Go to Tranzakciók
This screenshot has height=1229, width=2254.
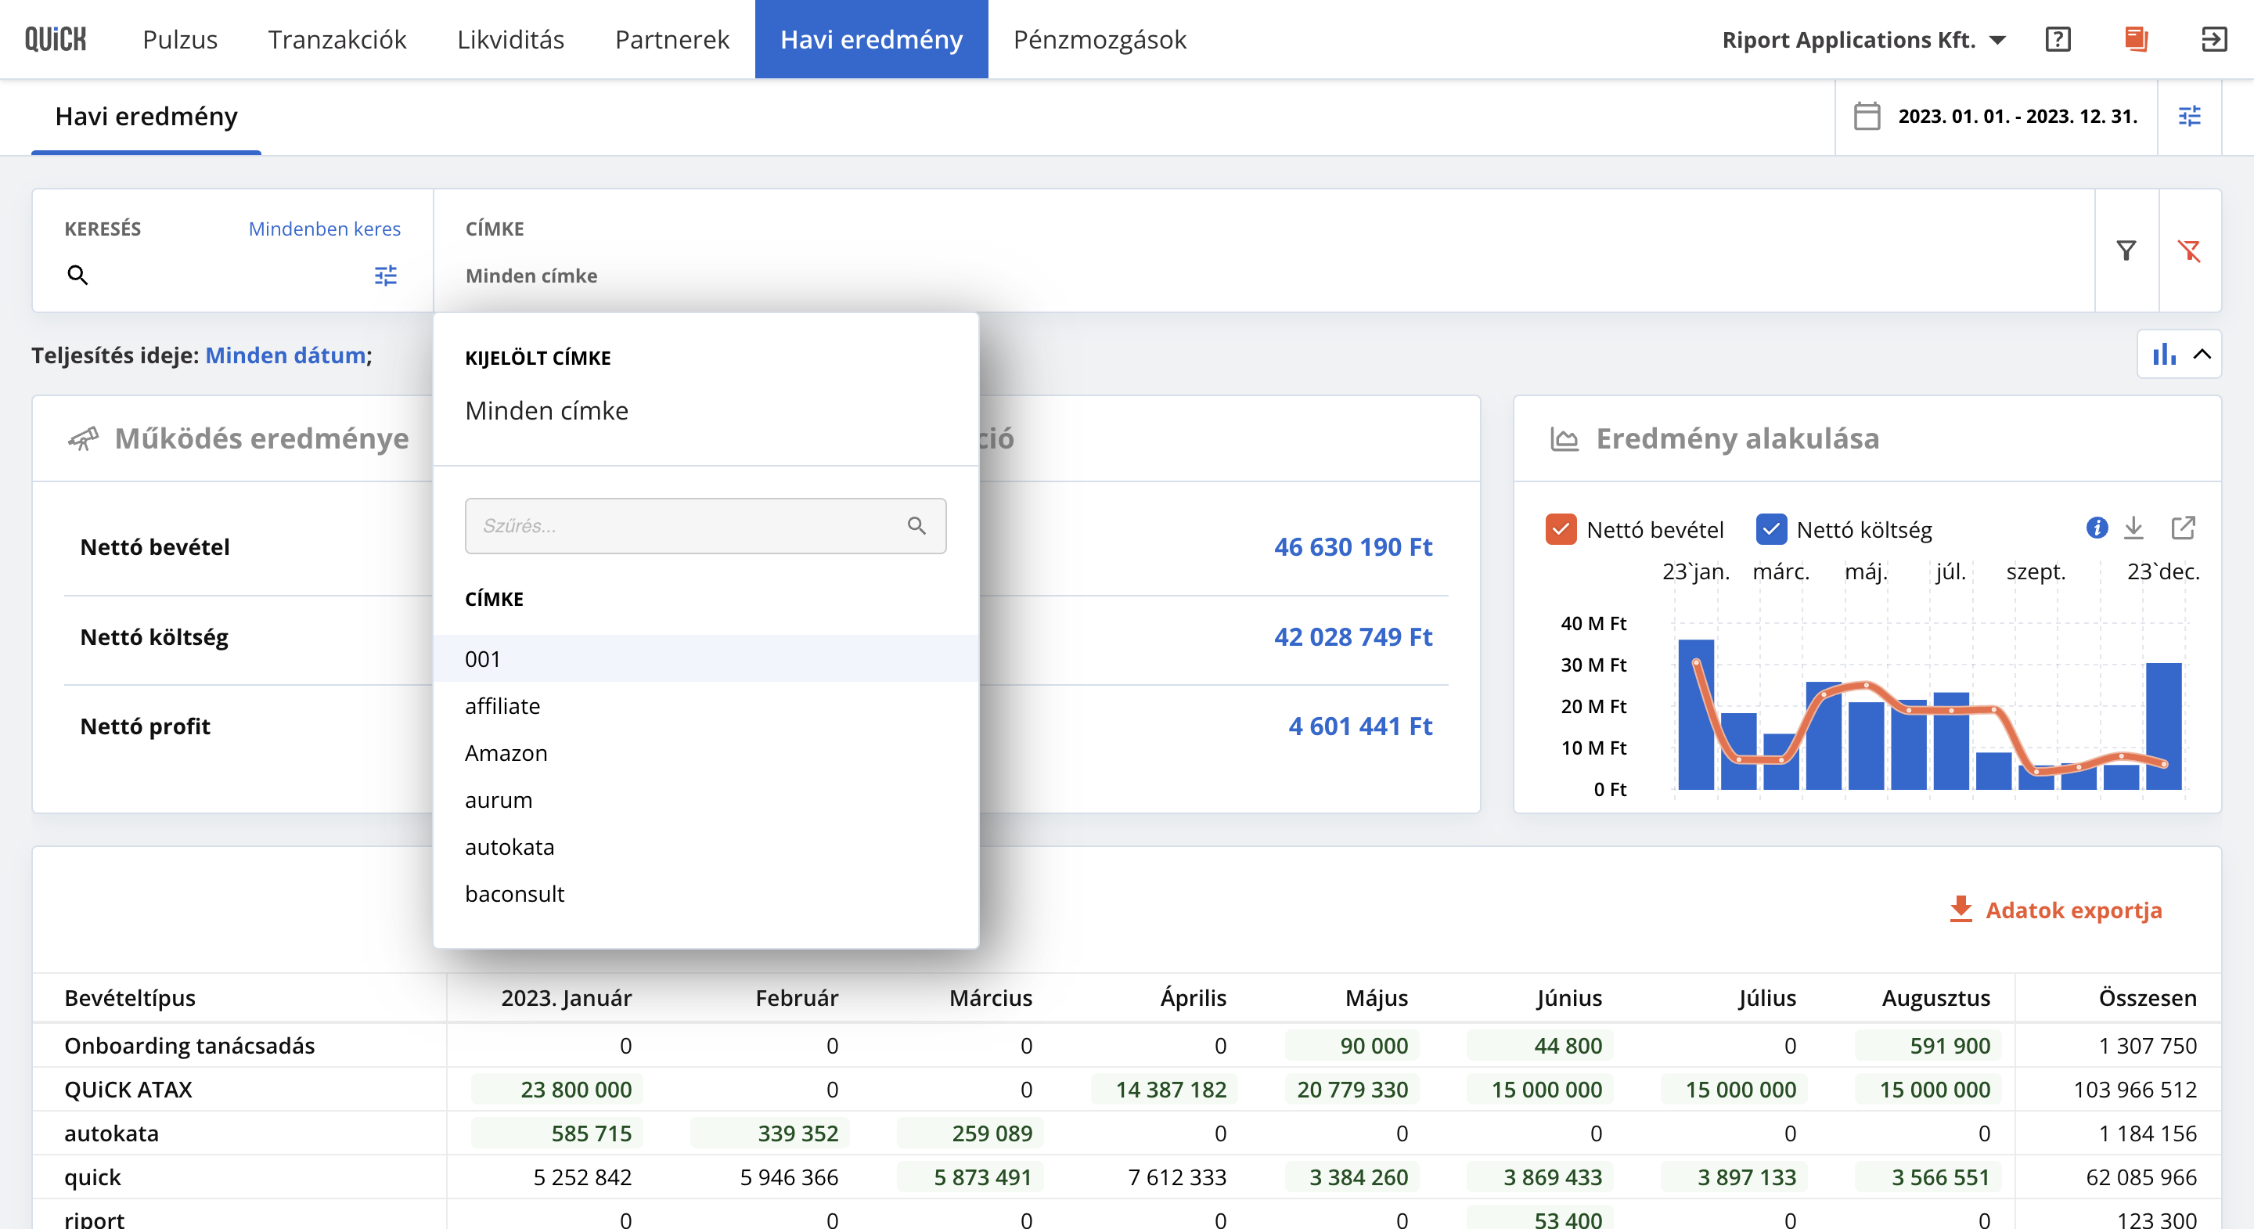click(x=337, y=39)
